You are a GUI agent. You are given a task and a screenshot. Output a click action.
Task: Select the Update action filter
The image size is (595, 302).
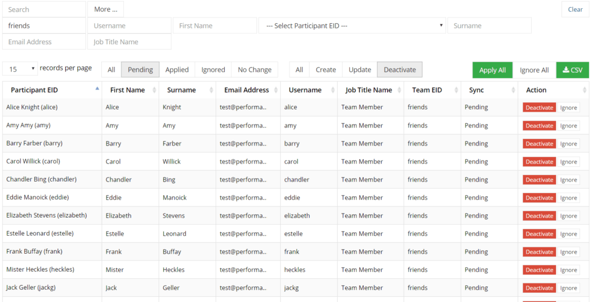360,69
